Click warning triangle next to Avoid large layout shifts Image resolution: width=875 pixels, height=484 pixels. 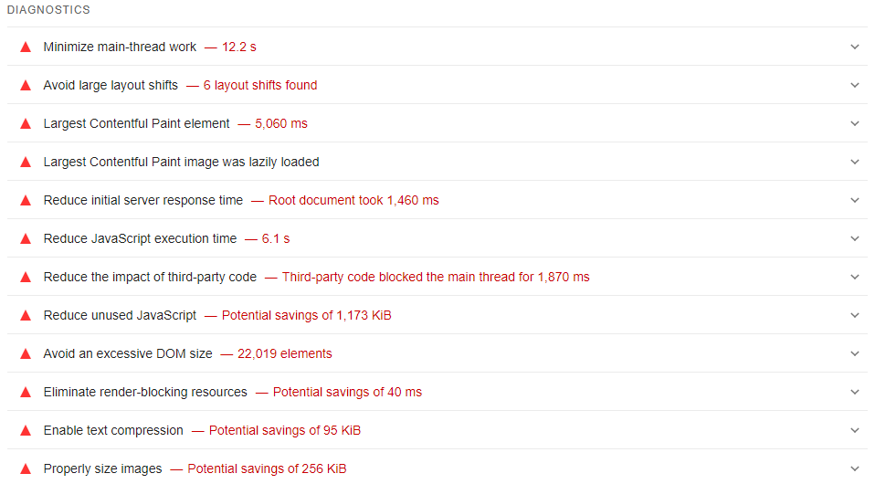point(26,85)
